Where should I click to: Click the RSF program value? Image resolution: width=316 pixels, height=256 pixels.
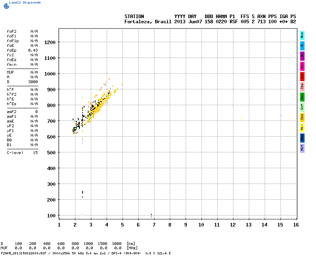pos(234,22)
